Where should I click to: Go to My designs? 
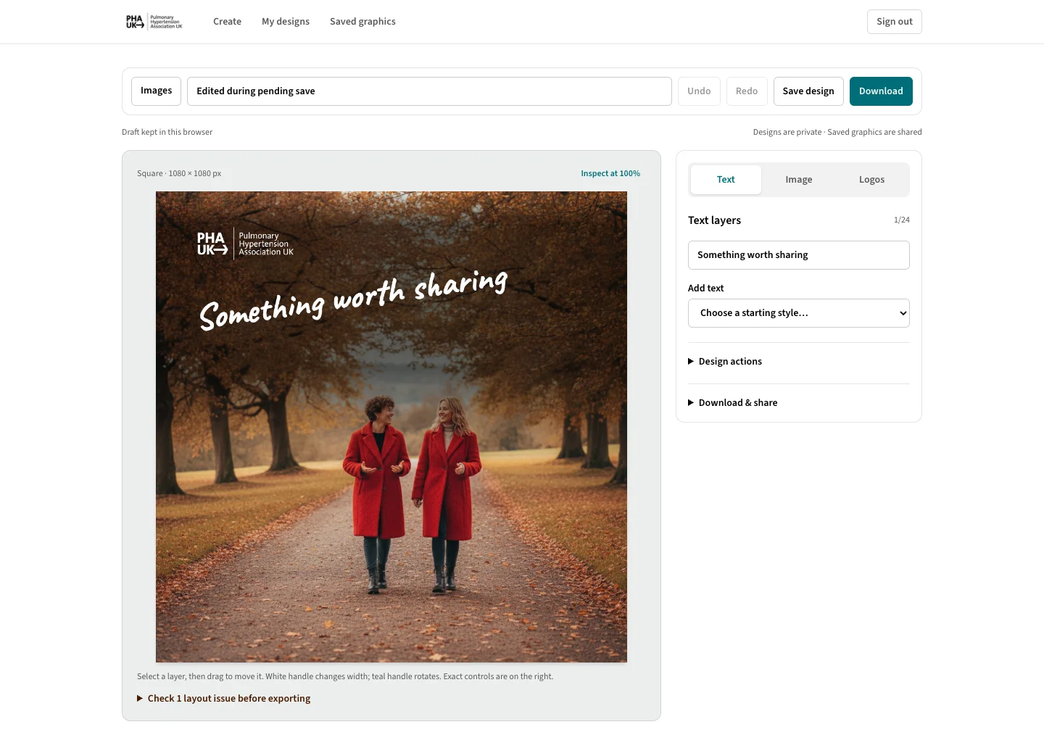286,22
